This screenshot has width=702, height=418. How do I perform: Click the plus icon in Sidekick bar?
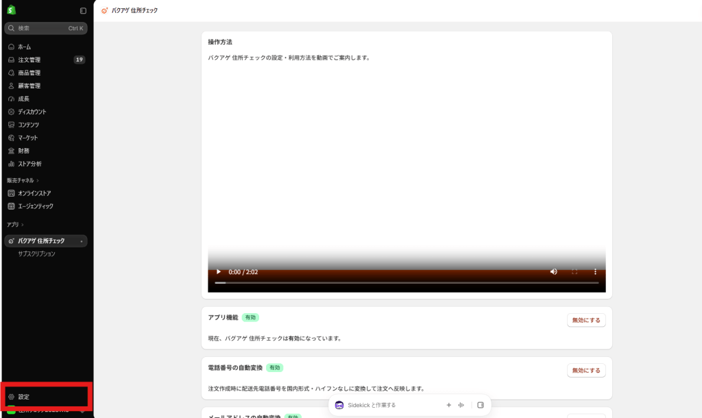448,405
